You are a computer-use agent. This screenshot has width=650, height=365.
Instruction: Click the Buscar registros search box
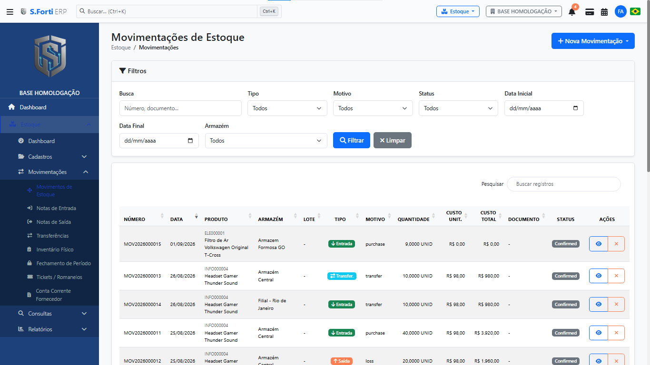pyautogui.click(x=563, y=184)
